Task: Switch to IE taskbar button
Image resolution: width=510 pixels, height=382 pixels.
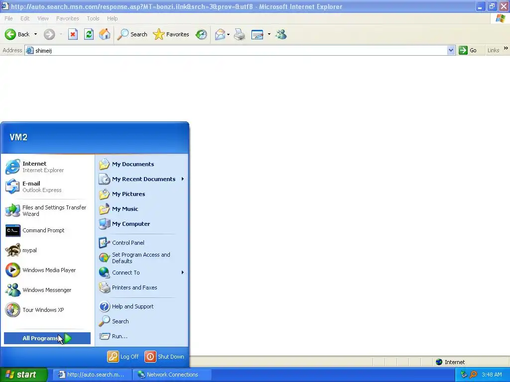Action: [92, 375]
